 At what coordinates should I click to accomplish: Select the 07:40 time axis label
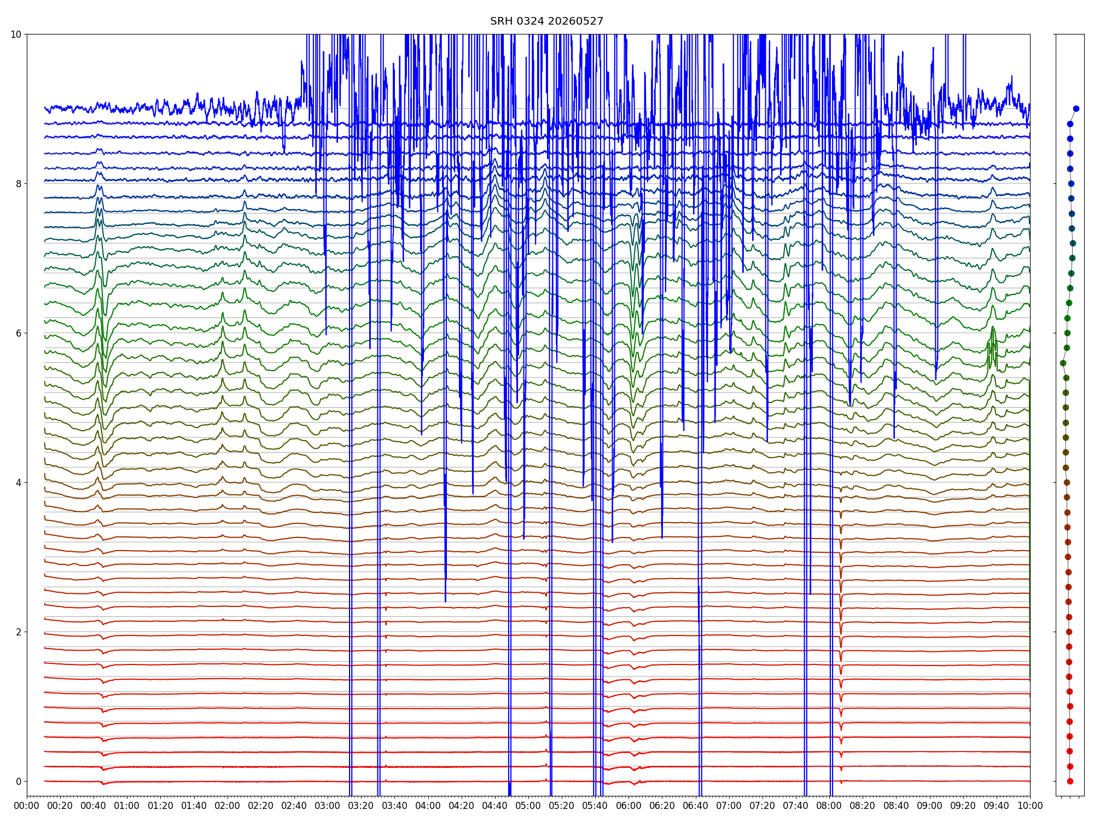pos(796,806)
